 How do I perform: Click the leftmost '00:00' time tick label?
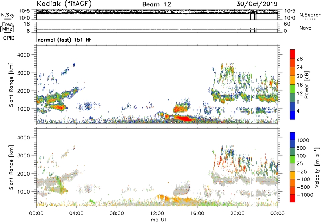pos(36,214)
